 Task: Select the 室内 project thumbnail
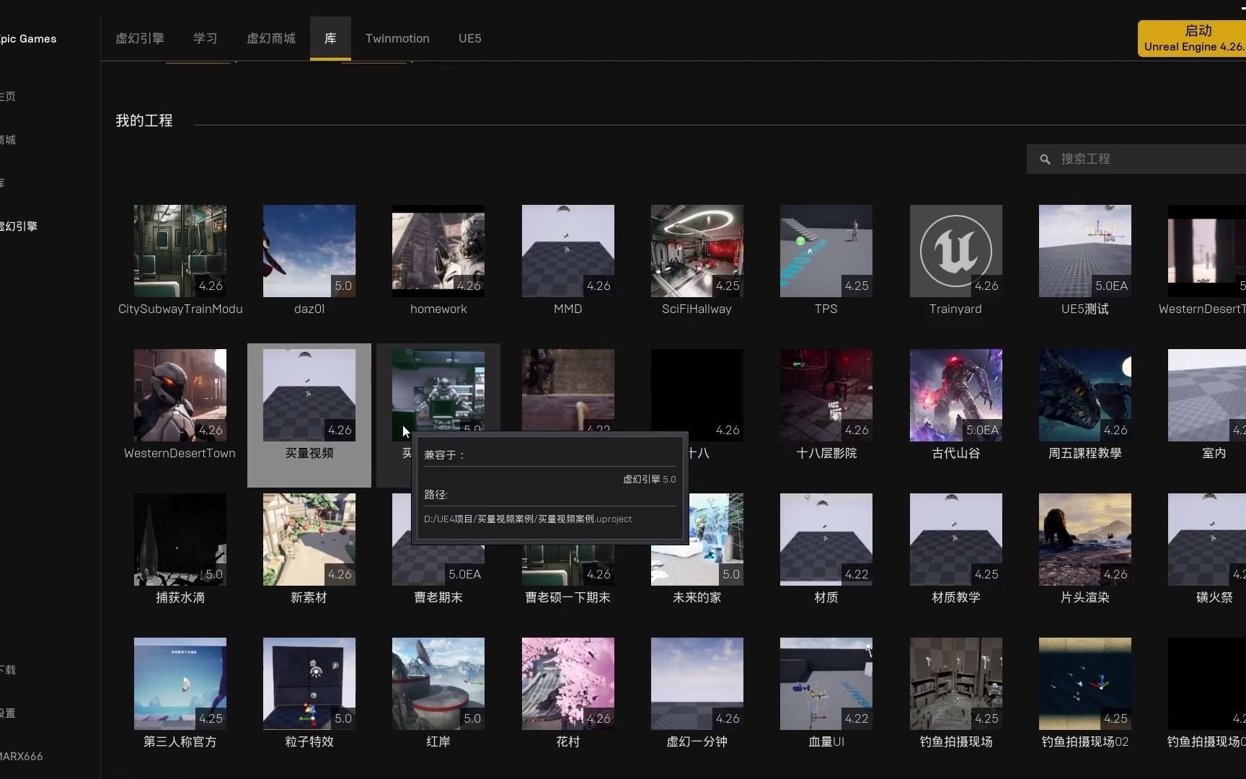point(1207,395)
